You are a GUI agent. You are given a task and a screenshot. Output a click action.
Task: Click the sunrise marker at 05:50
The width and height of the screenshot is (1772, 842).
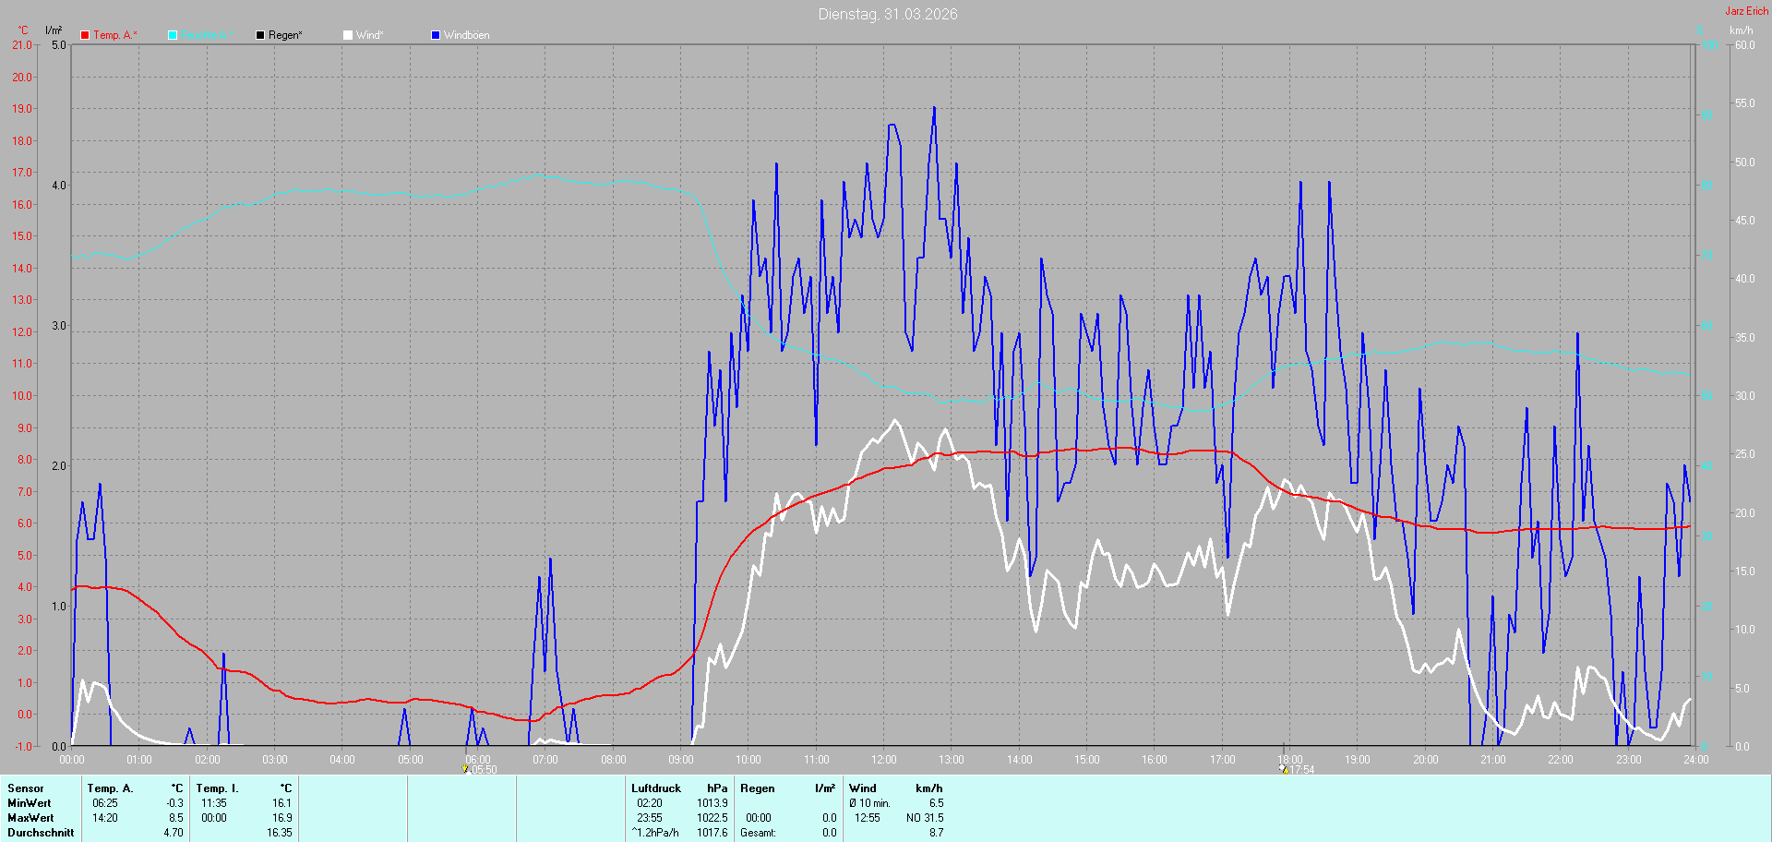(x=465, y=768)
